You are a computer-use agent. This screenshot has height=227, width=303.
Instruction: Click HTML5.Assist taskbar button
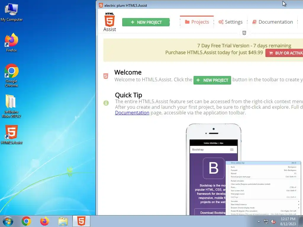pos(81,221)
